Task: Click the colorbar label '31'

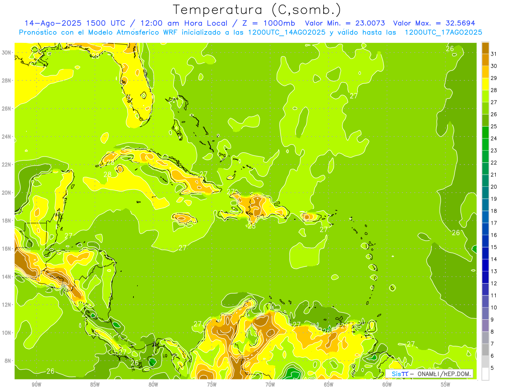Action: (x=494, y=54)
